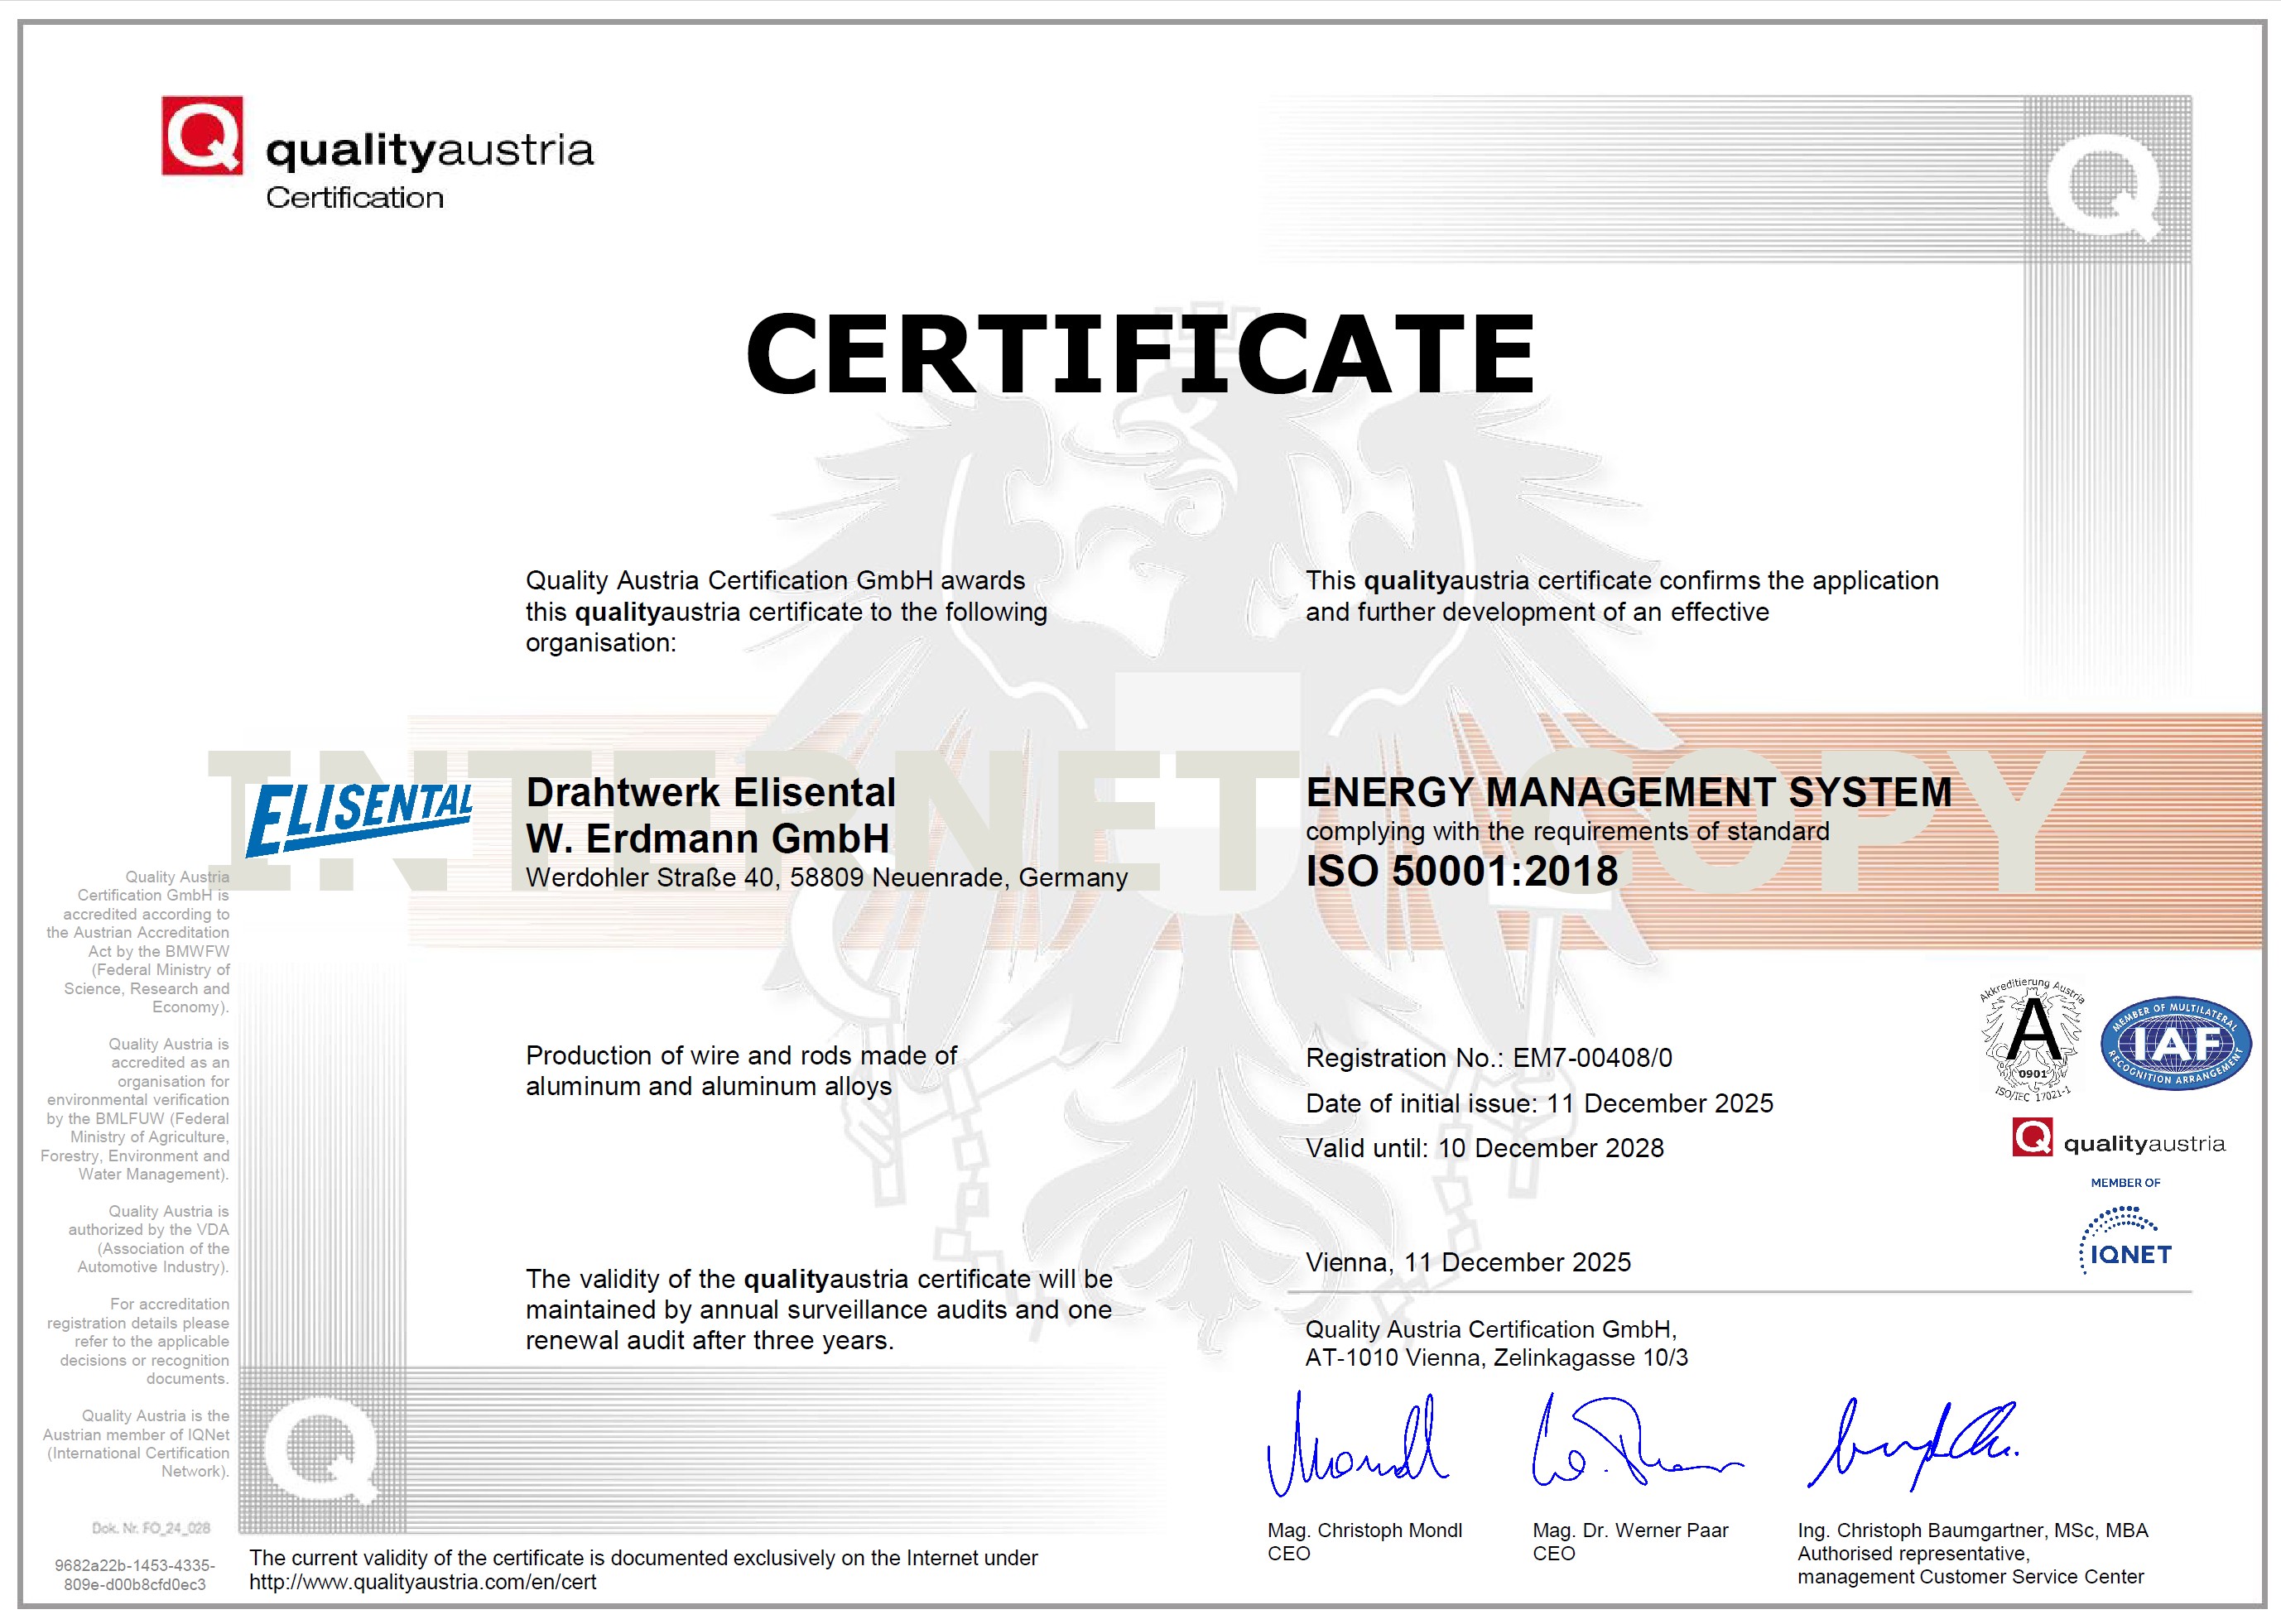This screenshot has height=1624, width=2281.
Task: Click the Akkreditierung Austria seal
Action: [x=2032, y=1040]
